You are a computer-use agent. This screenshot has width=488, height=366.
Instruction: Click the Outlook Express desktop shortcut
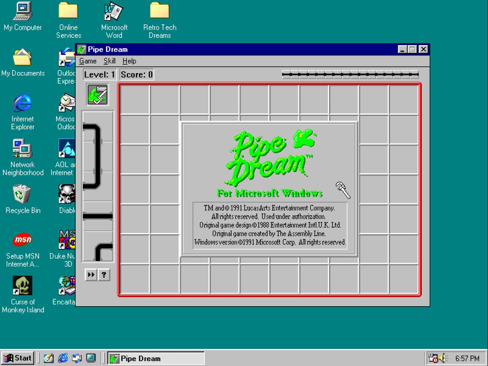point(66,66)
